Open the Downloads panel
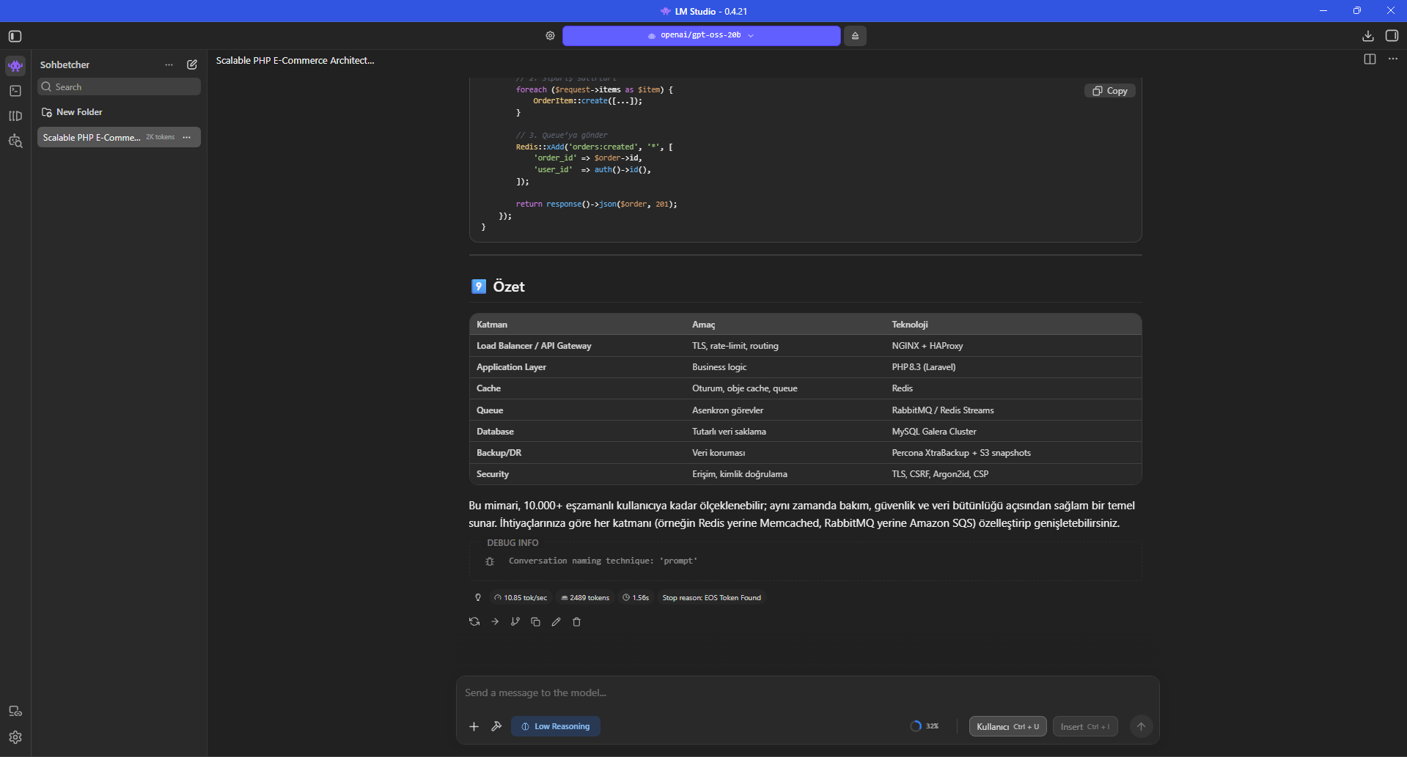Image resolution: width=1407 pixels, height=757 pixels. [x=1368, y=36]
